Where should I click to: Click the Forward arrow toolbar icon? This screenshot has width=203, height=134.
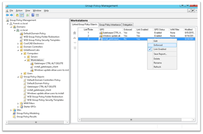click(x=12, y=15)
